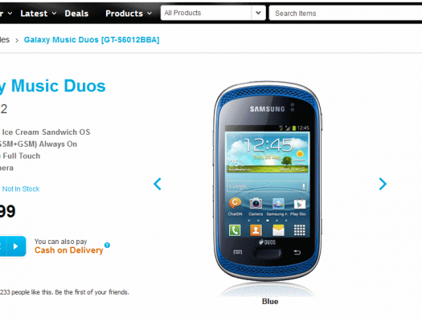422x321 pixels.
Task: Click the Cash on Delivery link
Action: (x=68, y=250)
